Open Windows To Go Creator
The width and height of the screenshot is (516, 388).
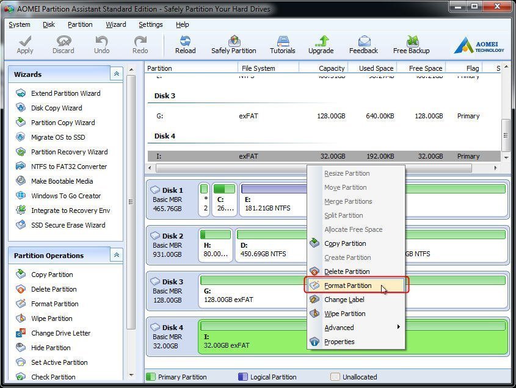click(x=58, y=196)
